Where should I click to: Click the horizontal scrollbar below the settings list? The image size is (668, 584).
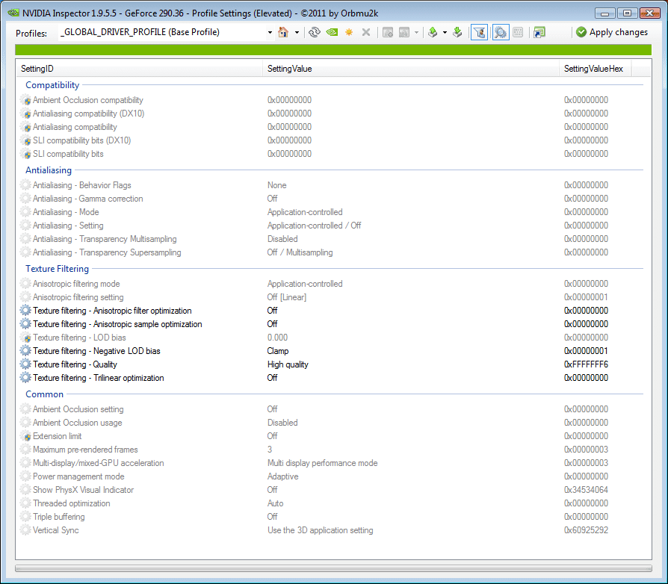333,568
